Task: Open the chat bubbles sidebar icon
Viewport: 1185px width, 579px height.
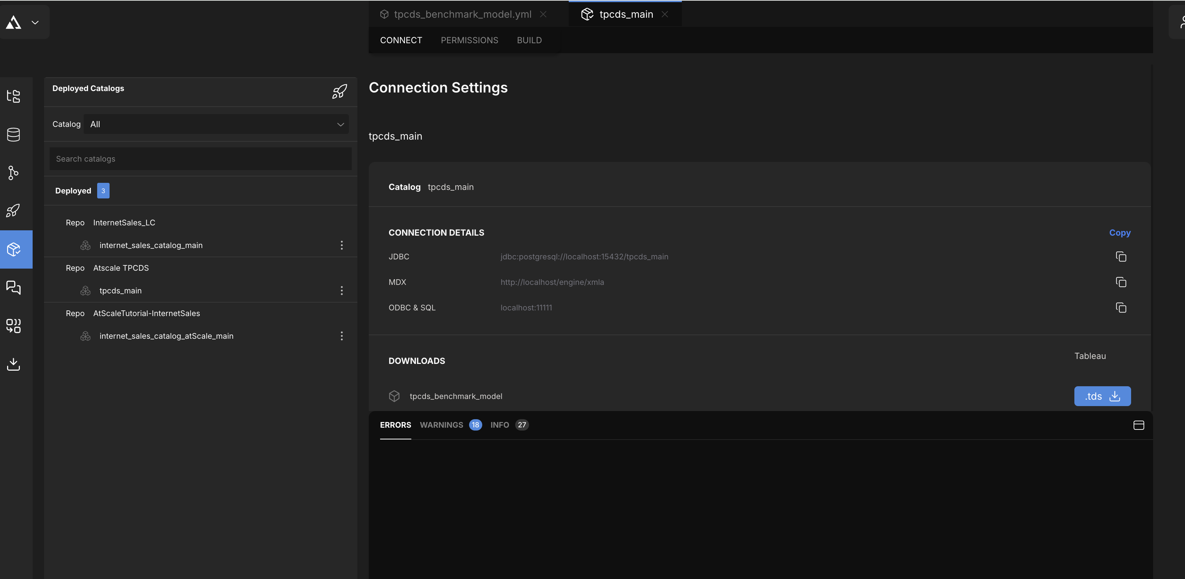Action: (x=13, y=287)
